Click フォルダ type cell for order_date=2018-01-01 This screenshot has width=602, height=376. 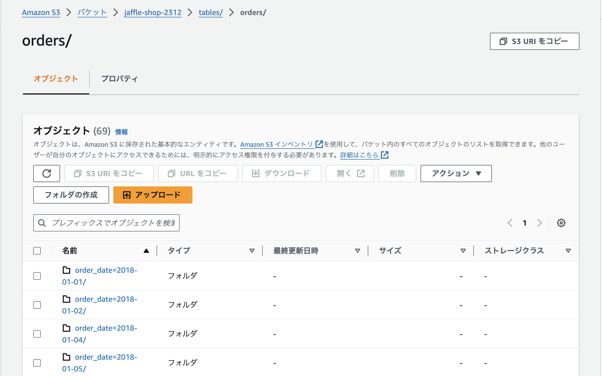(183, 276)
